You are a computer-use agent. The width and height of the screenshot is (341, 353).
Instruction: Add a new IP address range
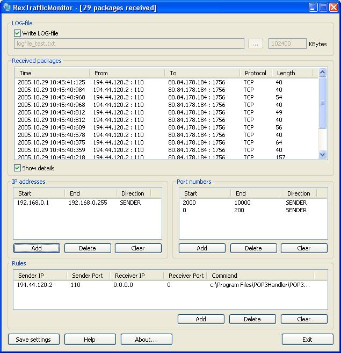click(37, 248)
